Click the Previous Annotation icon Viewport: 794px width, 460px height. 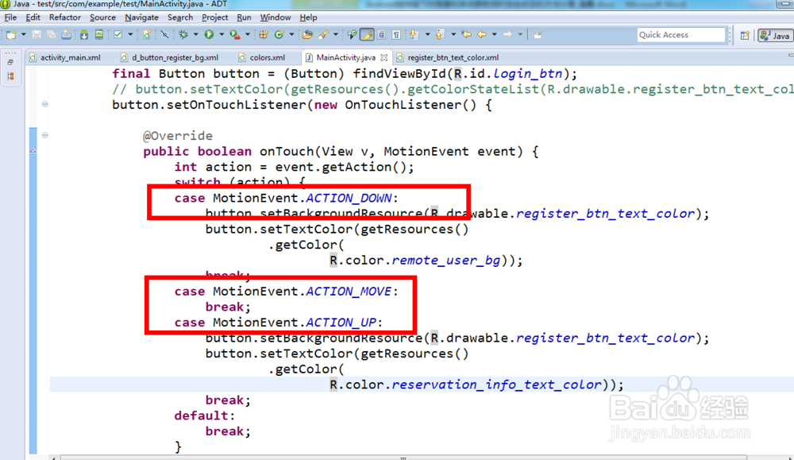(440, 34)
